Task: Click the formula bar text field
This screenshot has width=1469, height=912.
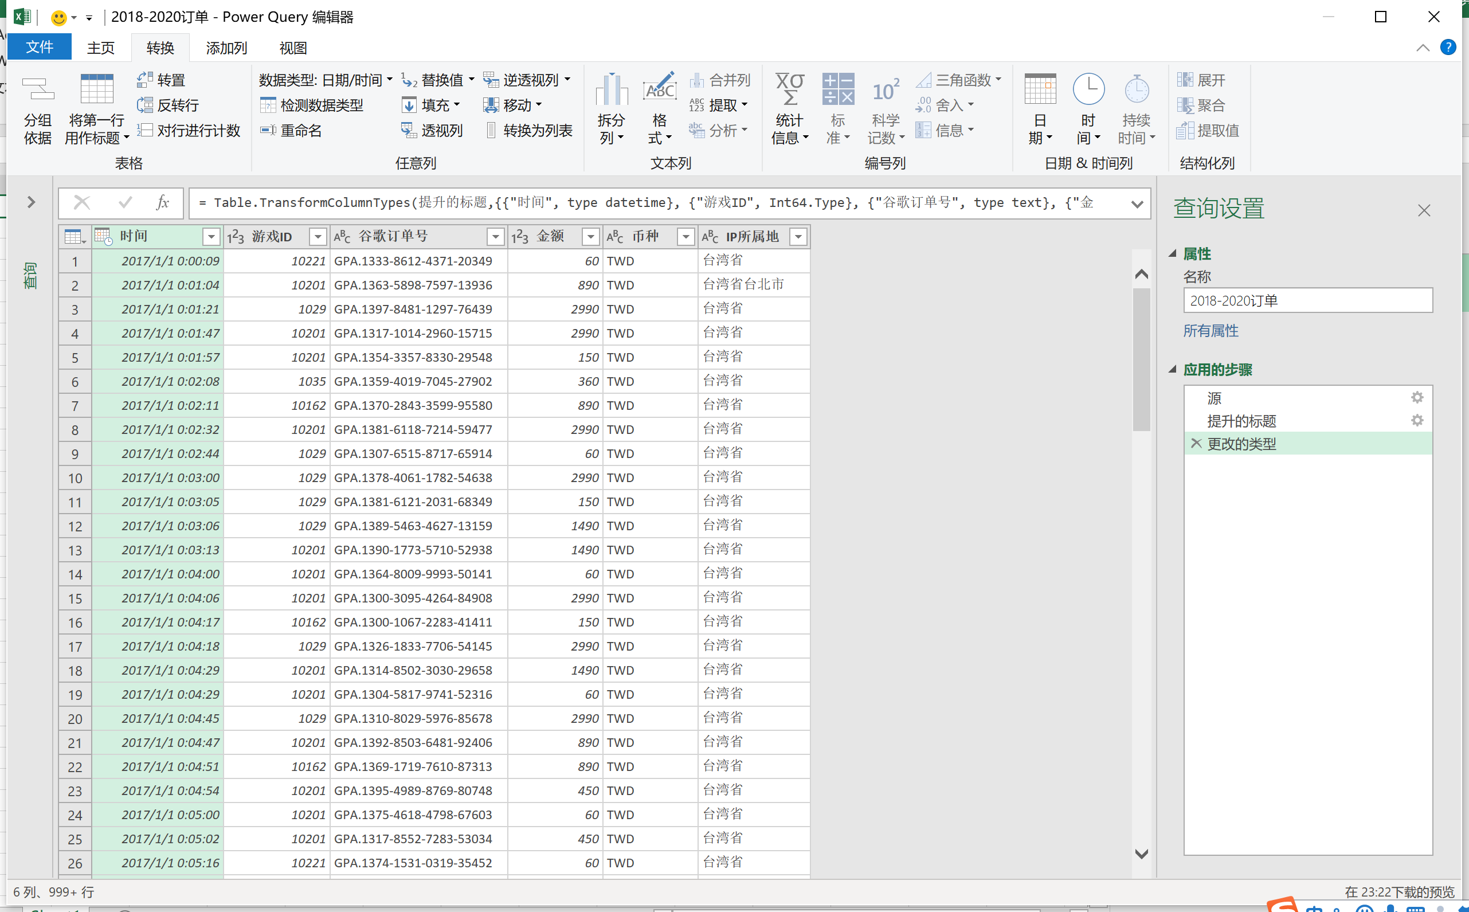Action: tap(657, 203)
